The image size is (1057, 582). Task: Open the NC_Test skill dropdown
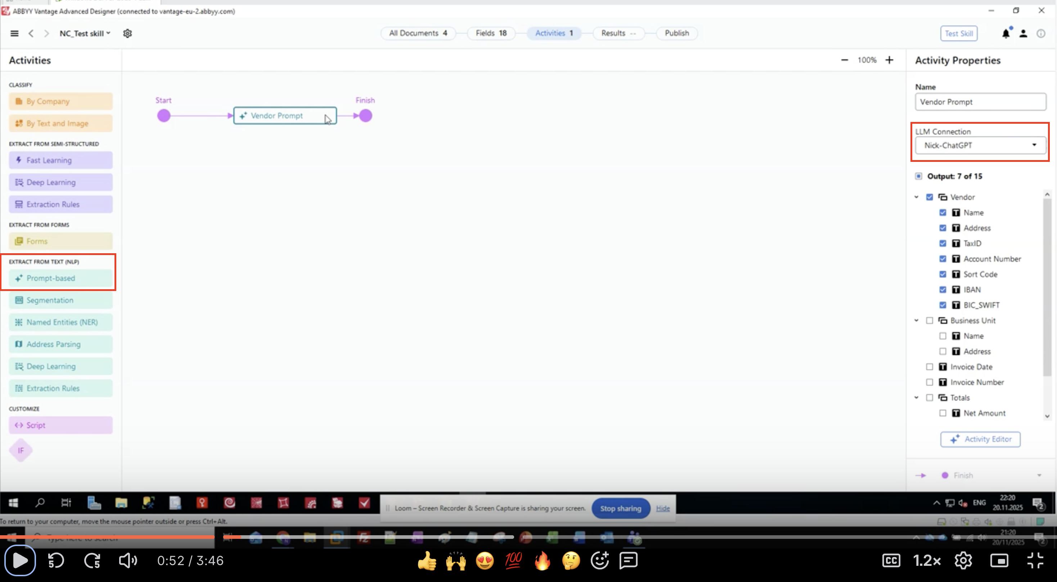pyautogui.click(x=108, y=33)
